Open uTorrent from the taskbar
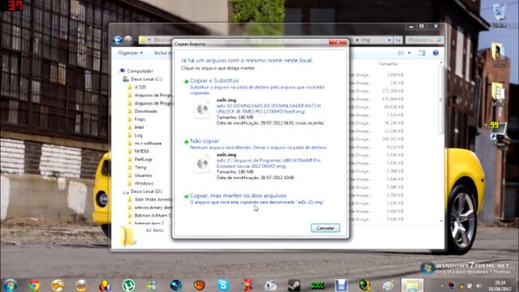The image size is (519, 292). [128, 285]
